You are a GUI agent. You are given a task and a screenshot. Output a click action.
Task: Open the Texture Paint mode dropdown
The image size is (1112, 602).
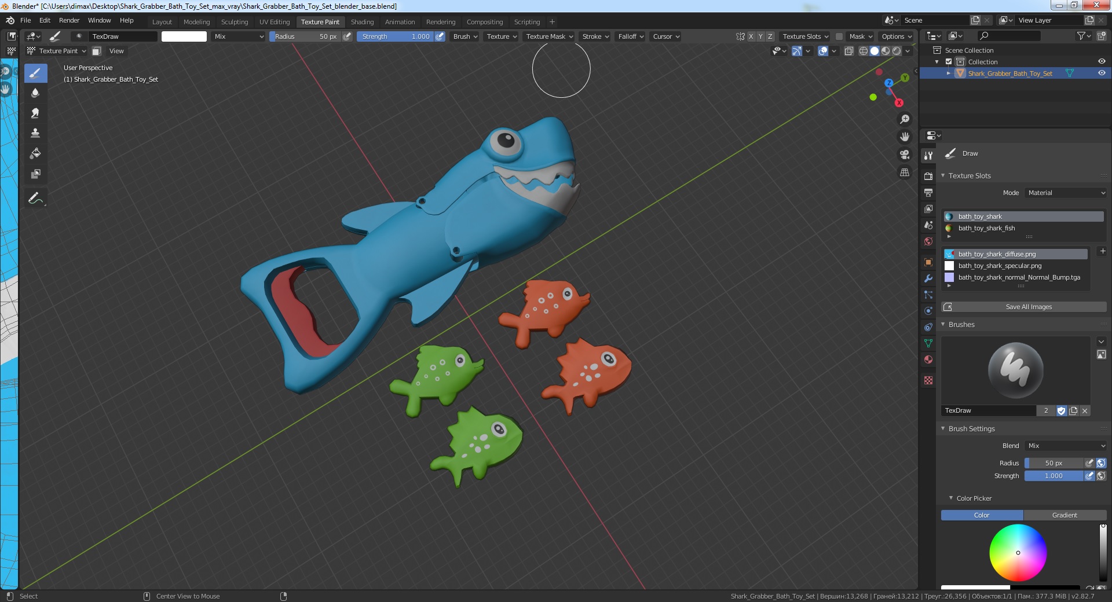[x=57, y=51]
